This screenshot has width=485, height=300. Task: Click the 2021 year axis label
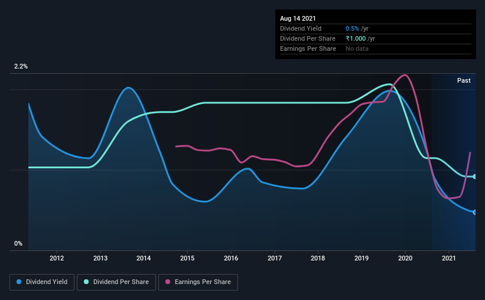(448, 258)
